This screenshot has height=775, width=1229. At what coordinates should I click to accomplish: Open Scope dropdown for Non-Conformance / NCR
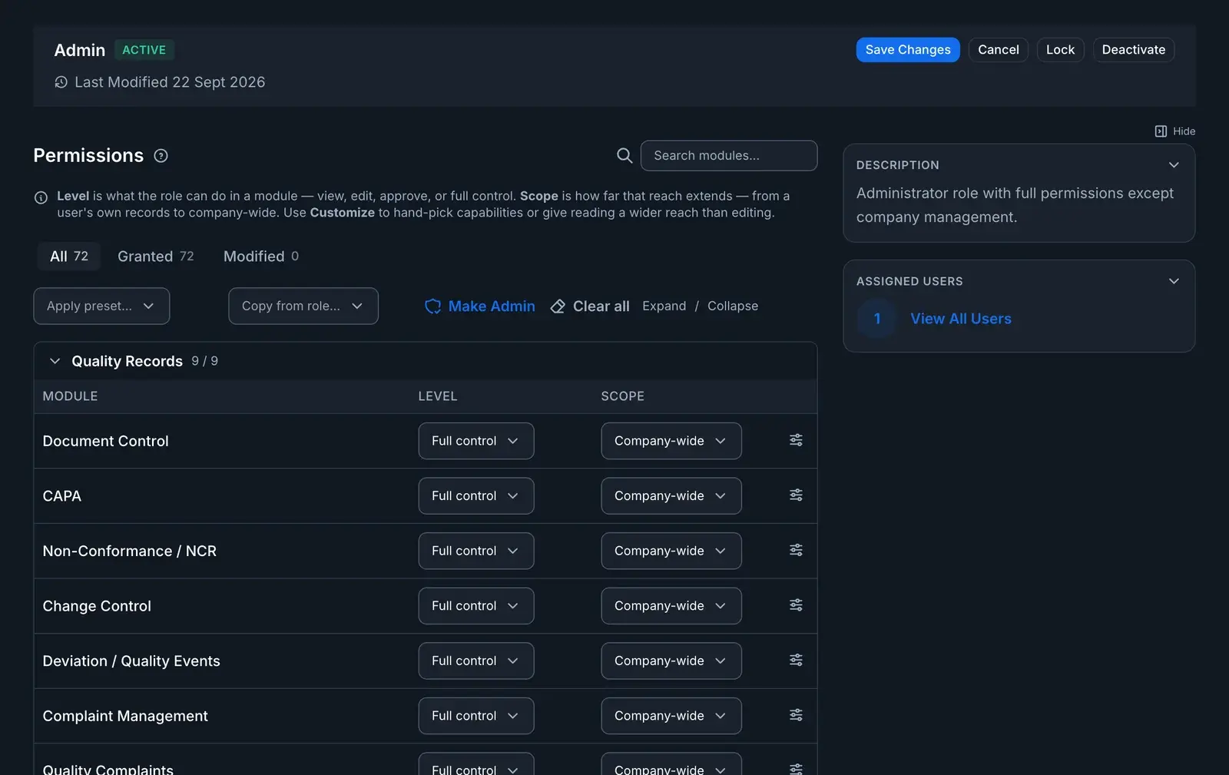tap(671, 551)
